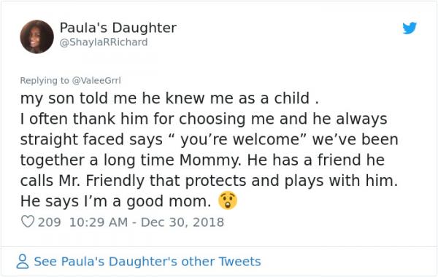
Task: Click the Dec 30, 2018 date
Action: pos(182,222)
